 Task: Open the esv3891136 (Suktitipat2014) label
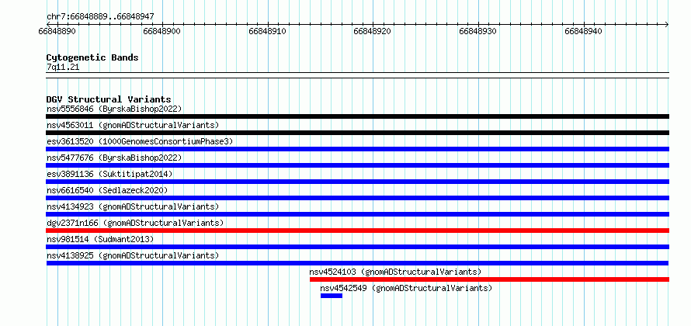[x=109, y=174]
